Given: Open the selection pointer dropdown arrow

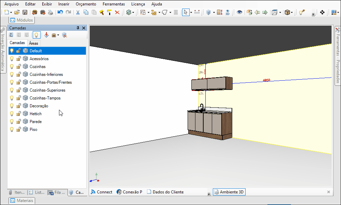Looking at the screenshot, I should tap(191, 12).
